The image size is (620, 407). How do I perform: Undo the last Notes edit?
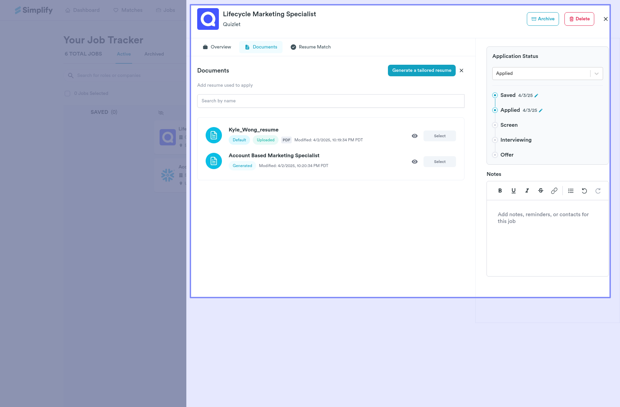584,191
